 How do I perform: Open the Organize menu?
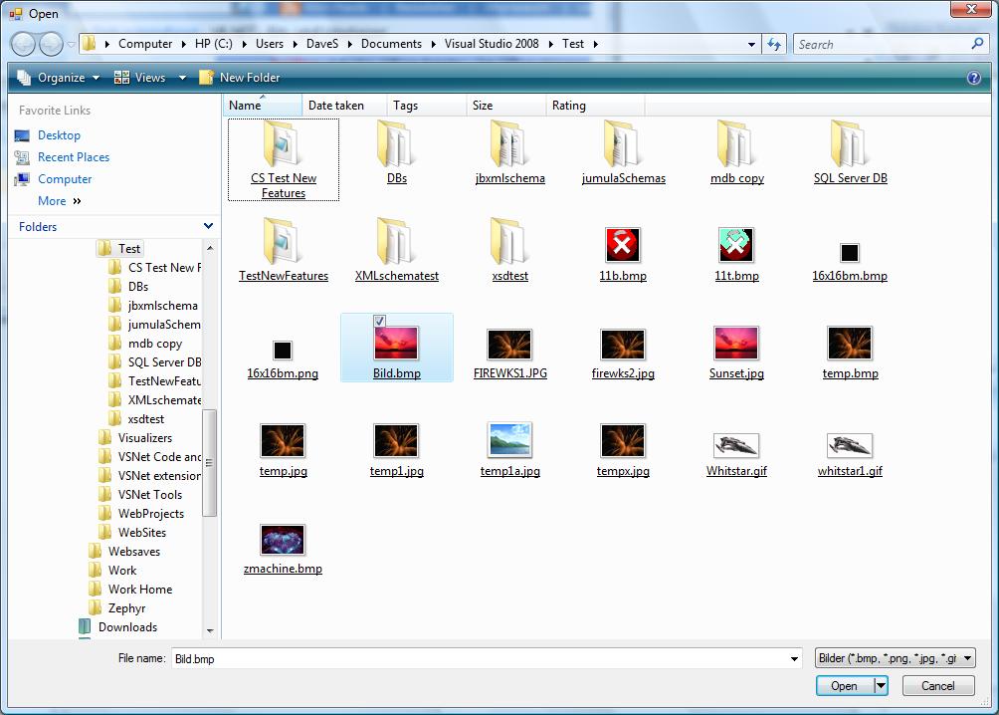tap(59, 78)
